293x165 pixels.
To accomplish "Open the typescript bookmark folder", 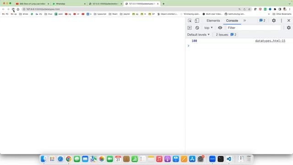I will [x=100, y=14].
